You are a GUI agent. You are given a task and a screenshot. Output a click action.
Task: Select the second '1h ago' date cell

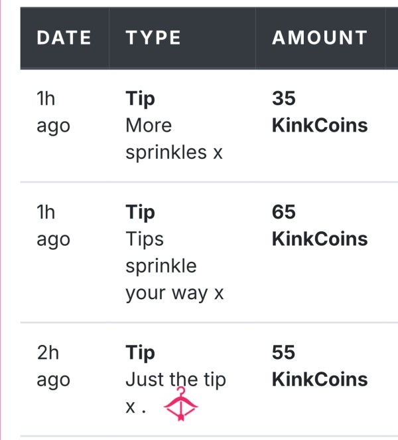pyautogui.click(x=53, y=225)
